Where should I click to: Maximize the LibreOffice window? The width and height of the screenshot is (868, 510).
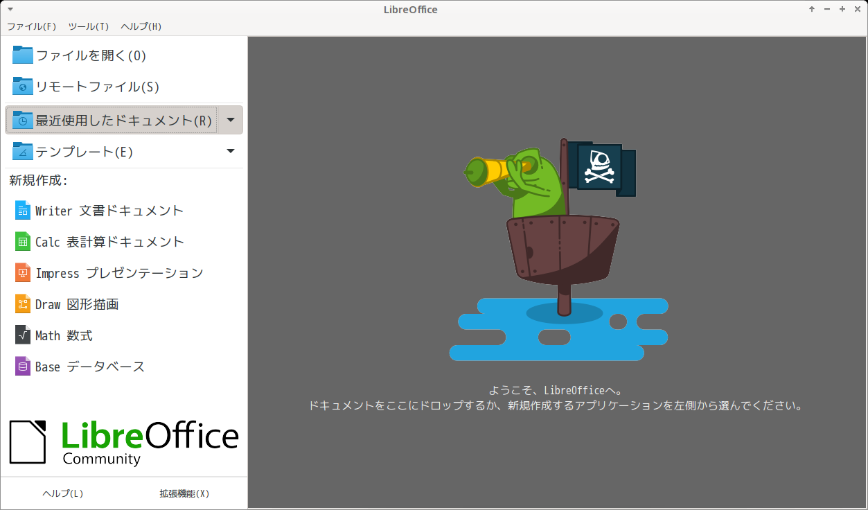pos(842,9)
